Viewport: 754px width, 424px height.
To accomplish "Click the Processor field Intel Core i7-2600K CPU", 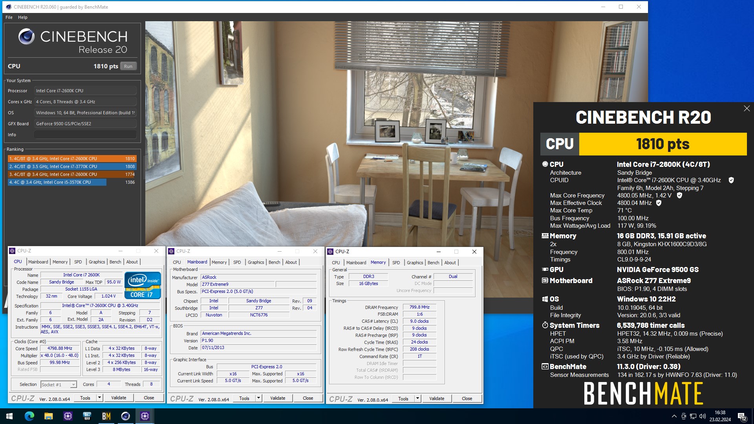I will (x=85, y=91).
